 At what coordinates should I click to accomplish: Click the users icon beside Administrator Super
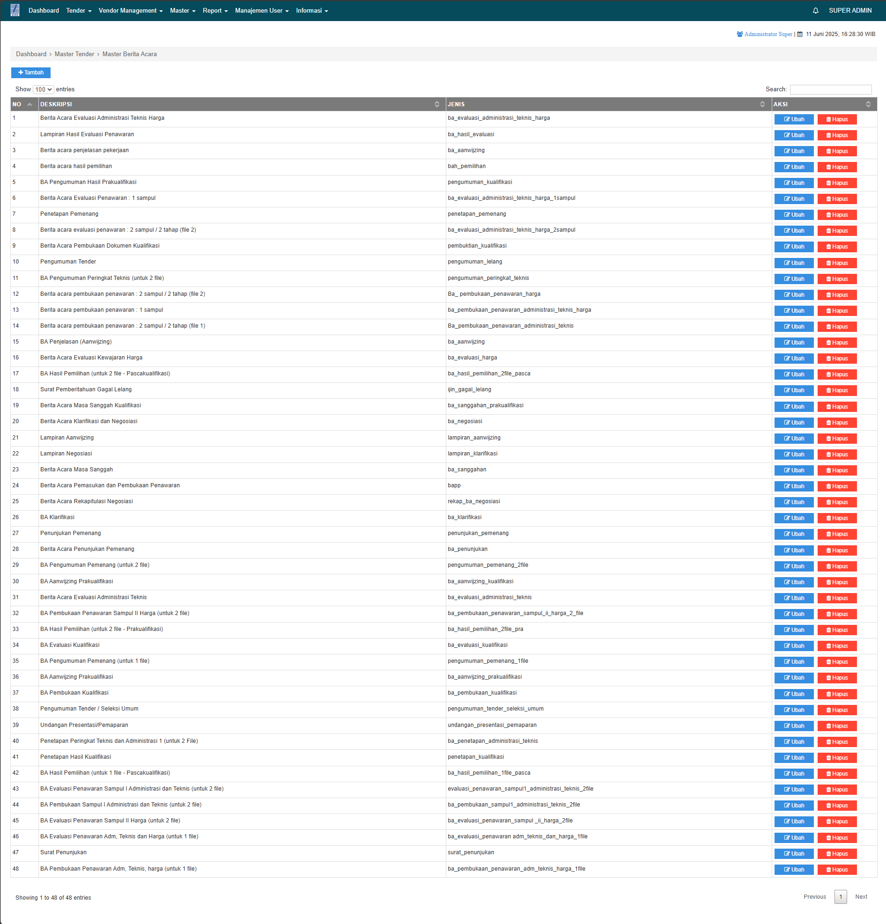pos(739,35)
